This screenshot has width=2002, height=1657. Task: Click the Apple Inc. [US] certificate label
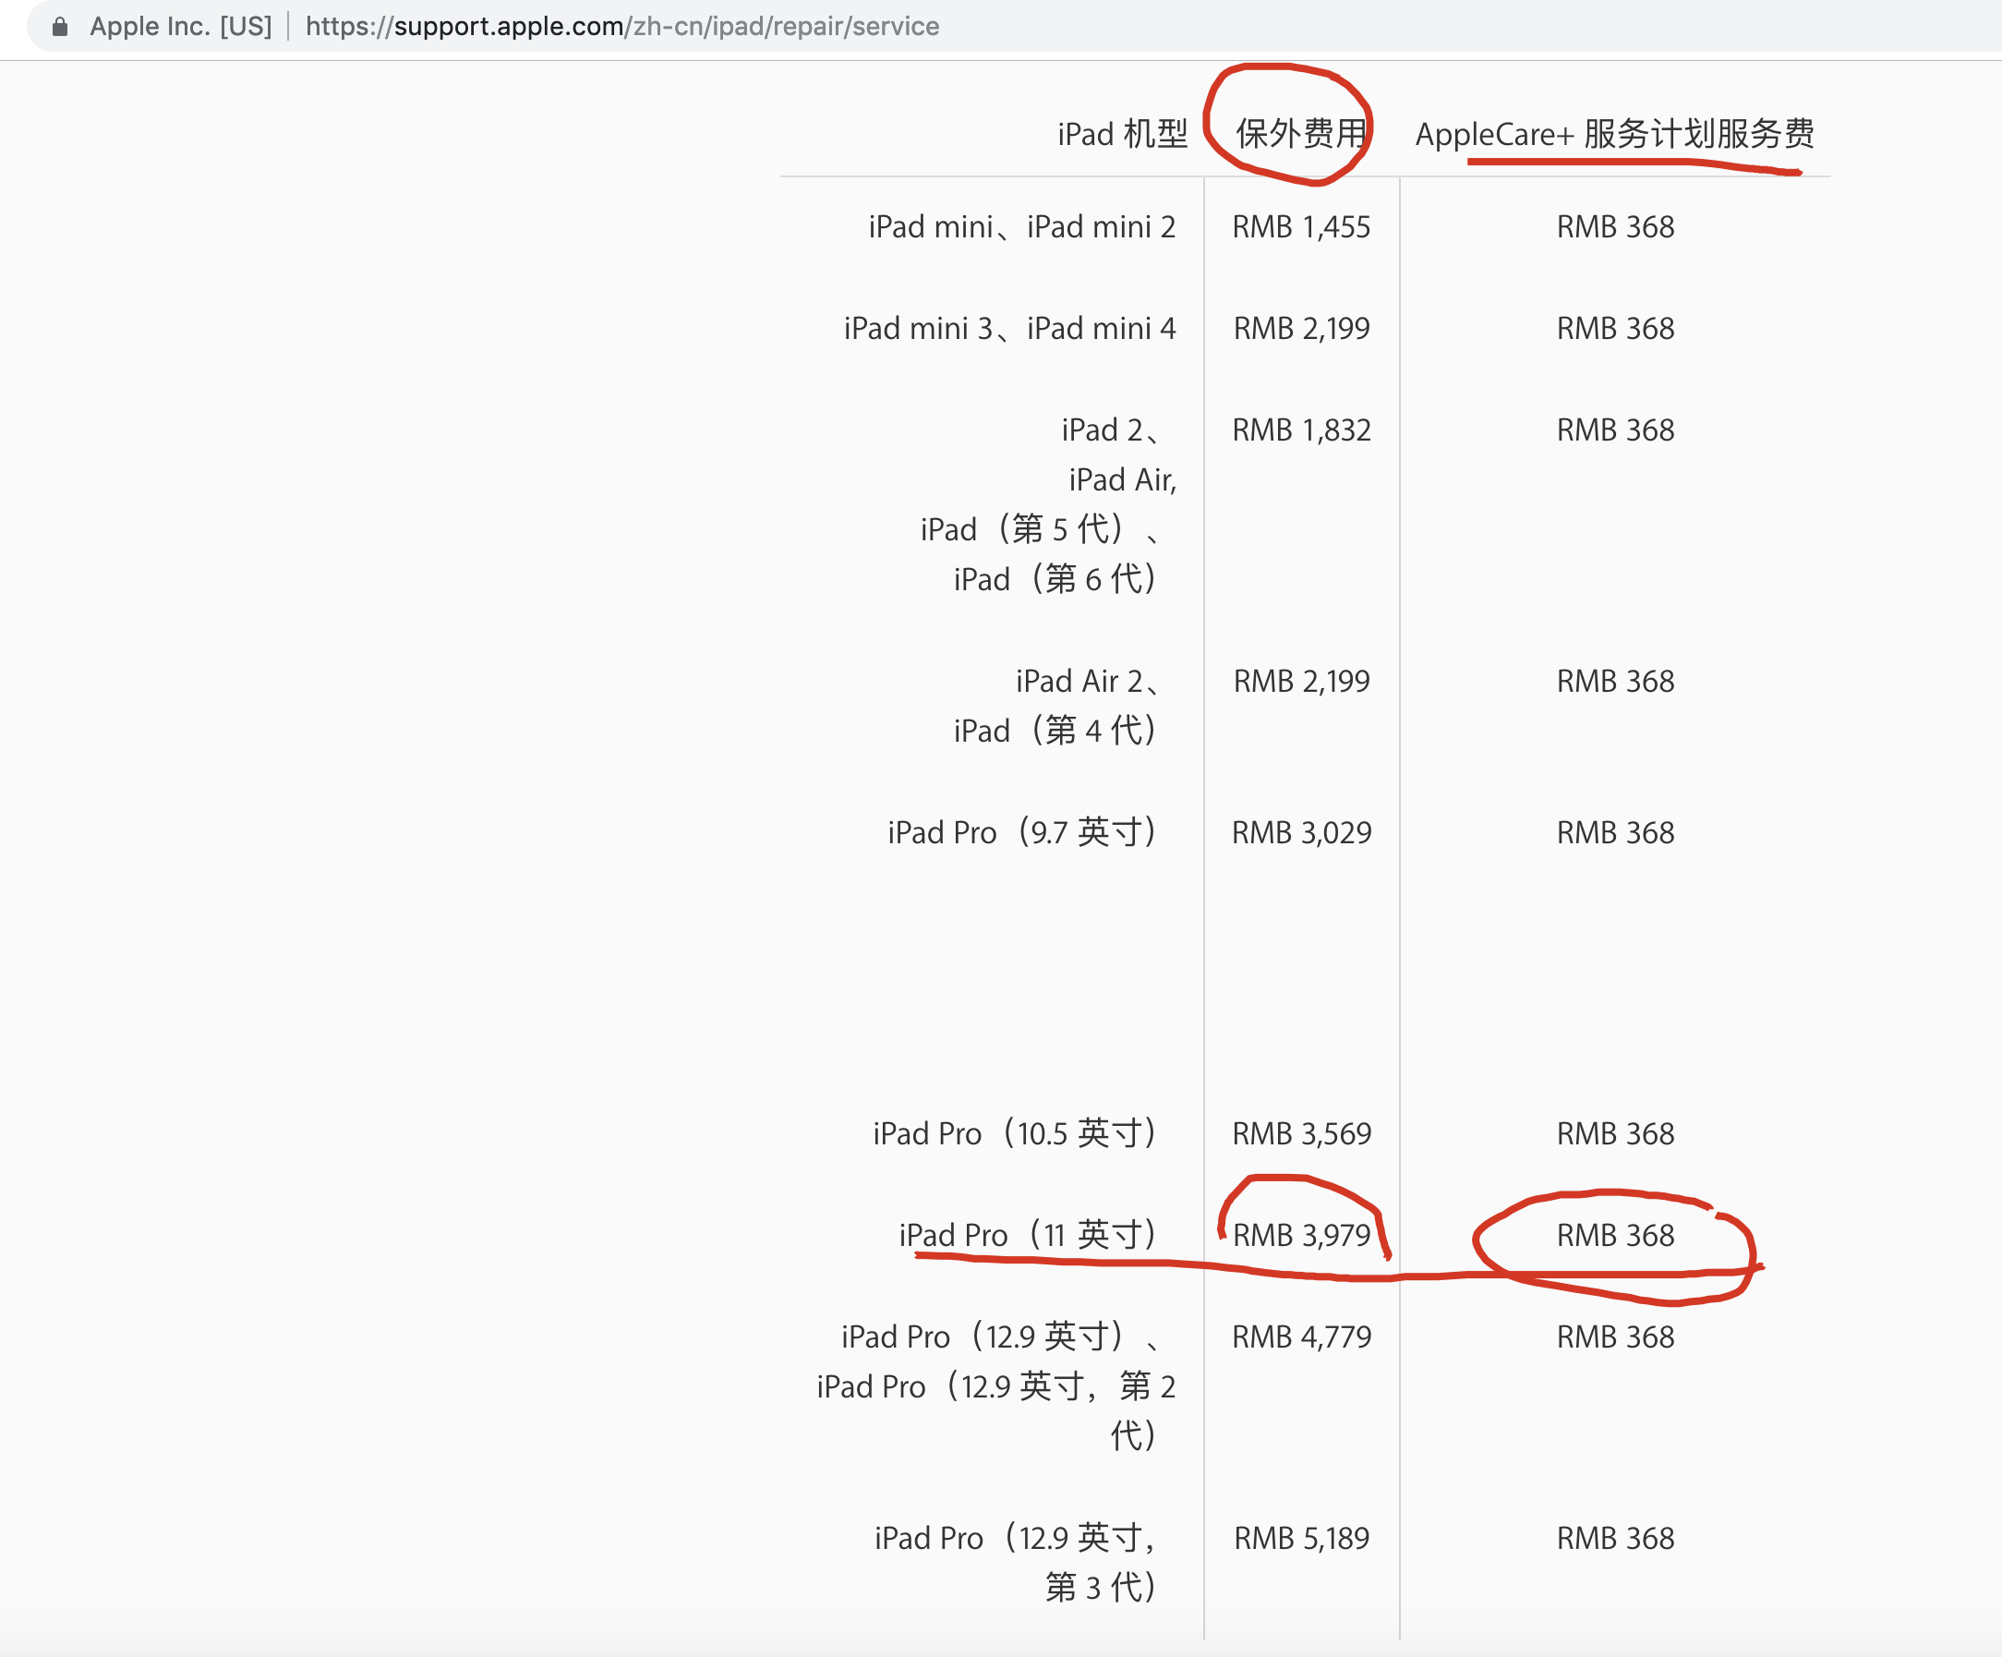click(180, 27)
